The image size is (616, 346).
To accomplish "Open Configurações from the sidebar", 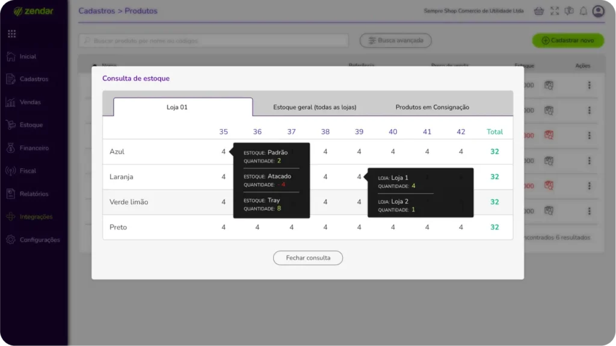I will (x=39, y=240).
